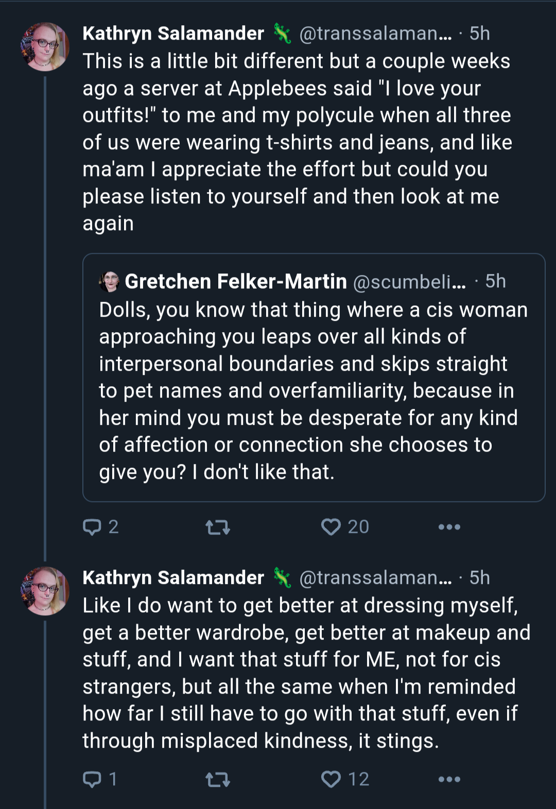Open the quoted tweet about Dolls
The height and width of the screenshot is (809, 556).
point(314,377)
